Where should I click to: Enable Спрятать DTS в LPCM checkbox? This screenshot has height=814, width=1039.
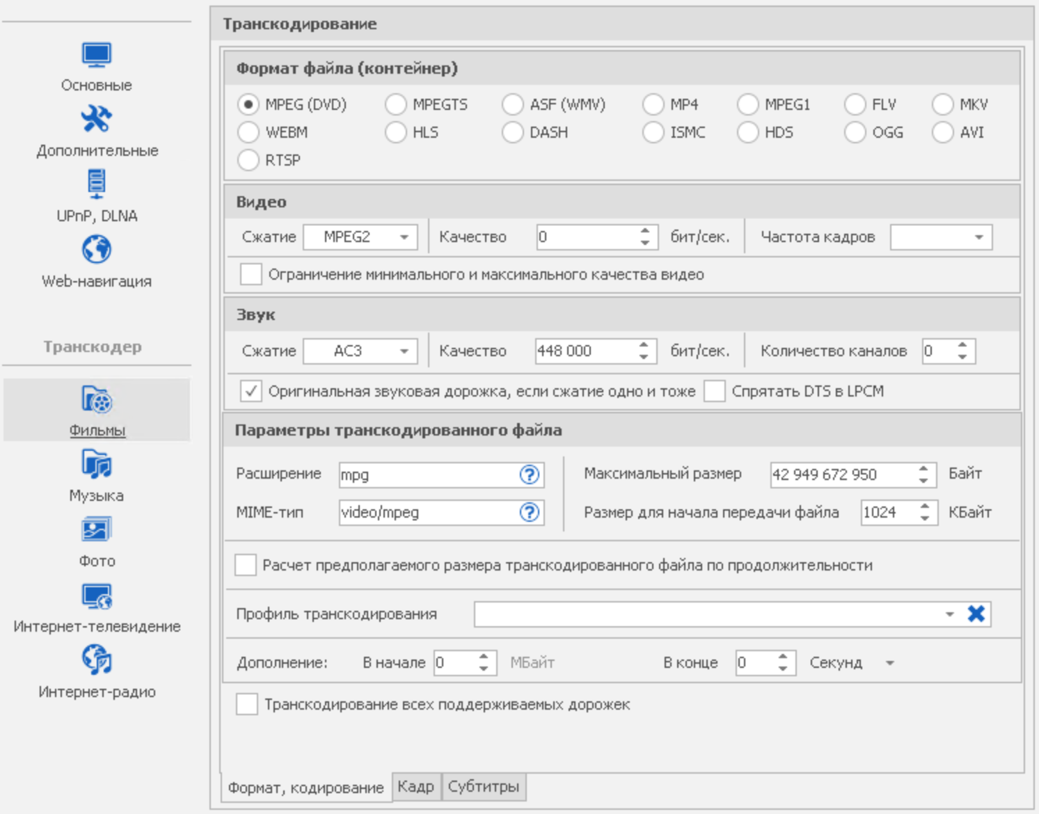tap(715, 391)
